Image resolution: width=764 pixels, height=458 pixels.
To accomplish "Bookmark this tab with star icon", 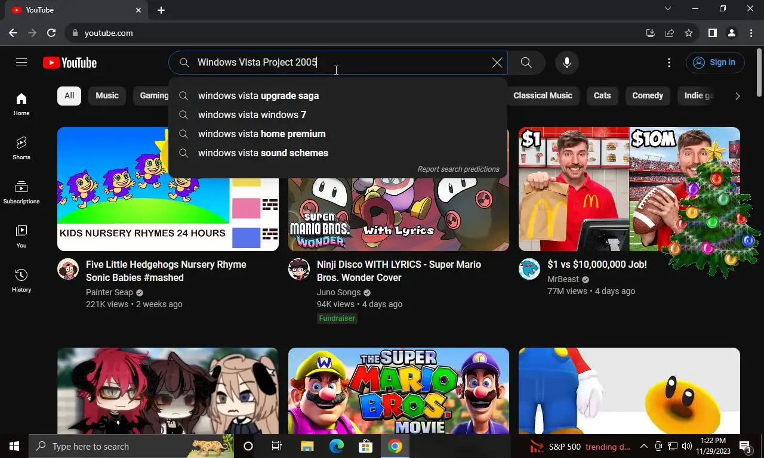I will point(689,33).
